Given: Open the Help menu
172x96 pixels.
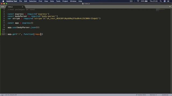Looking at the screenshot, I should pyautogui.click(x=80, y=1).
